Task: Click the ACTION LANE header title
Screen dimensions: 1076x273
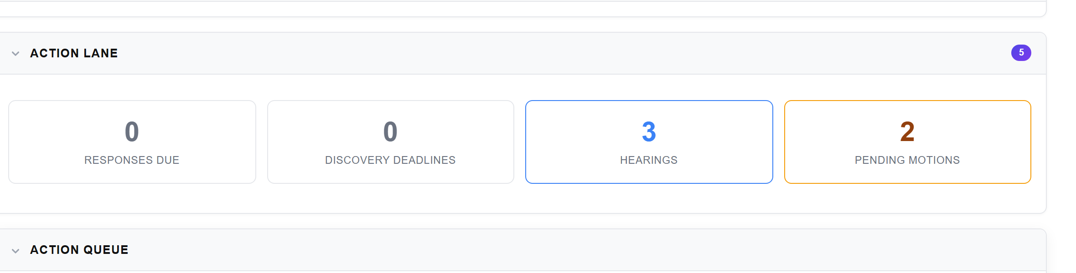Action: 74,53
